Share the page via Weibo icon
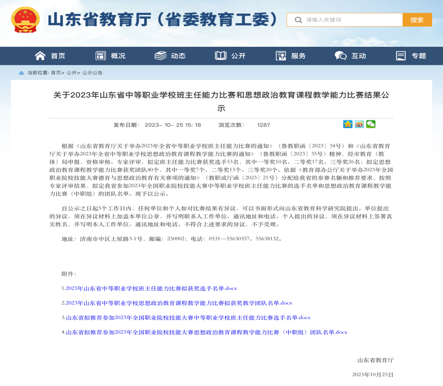The image size is (443, 386). click(x=359, y=124)
